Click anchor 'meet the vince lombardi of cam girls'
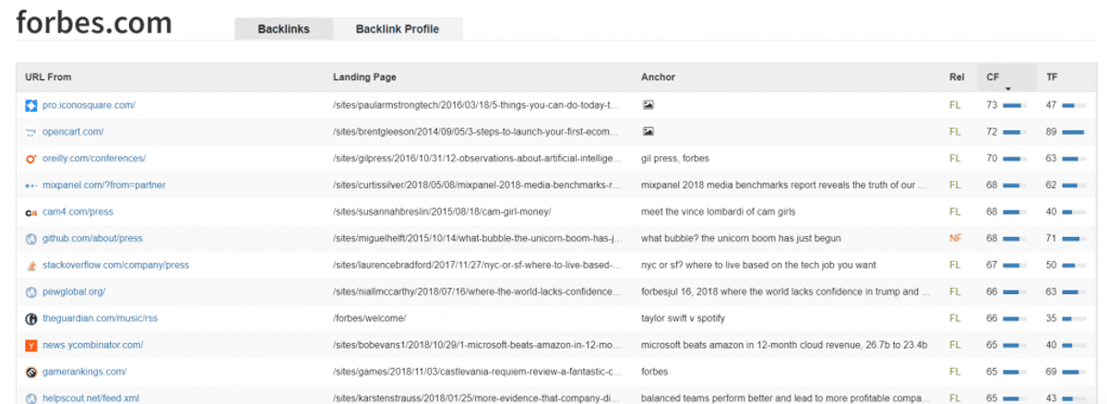This screenshot has width=1107, height=404. (717, 212)
